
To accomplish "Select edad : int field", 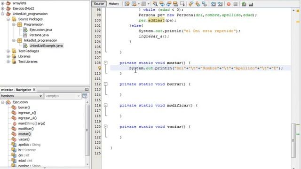I will coord(25,161).
